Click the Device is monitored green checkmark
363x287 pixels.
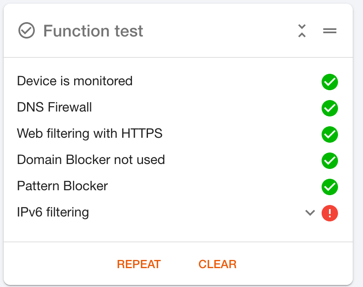tap(330, 82)
